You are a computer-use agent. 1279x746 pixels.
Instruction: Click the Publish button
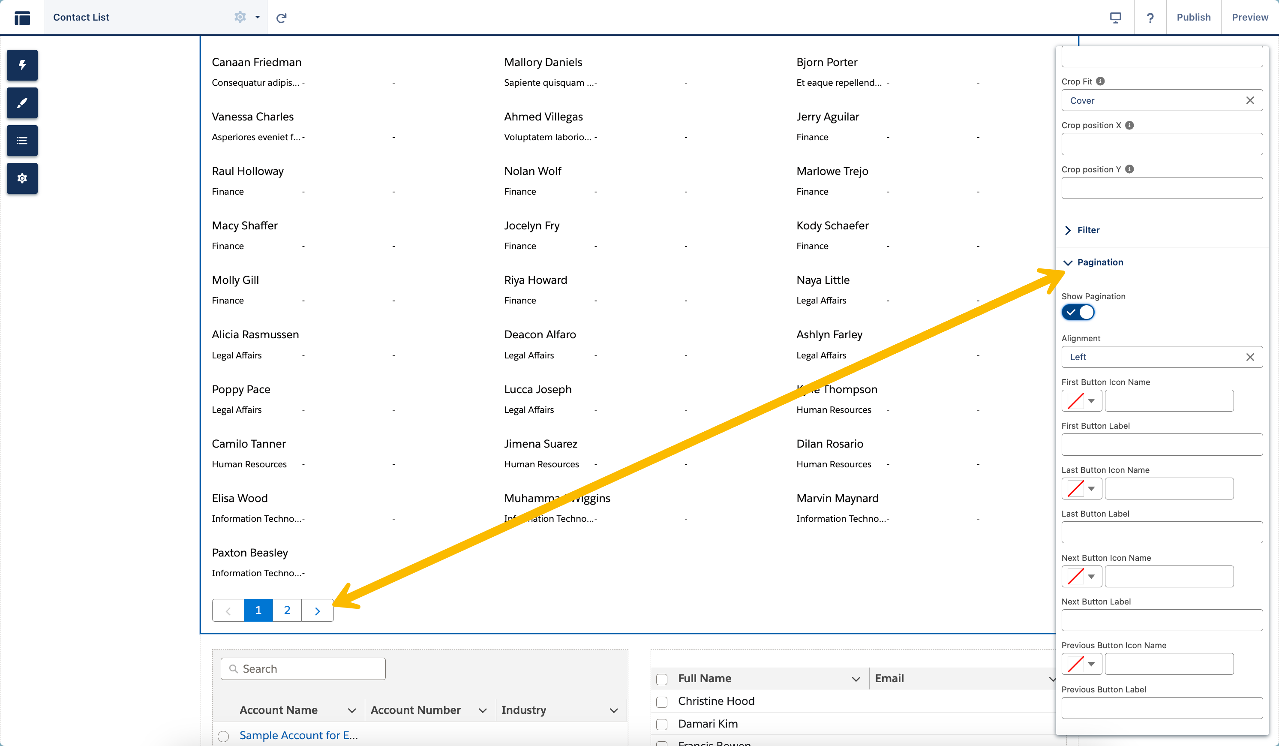click(x=1193, y=17)
